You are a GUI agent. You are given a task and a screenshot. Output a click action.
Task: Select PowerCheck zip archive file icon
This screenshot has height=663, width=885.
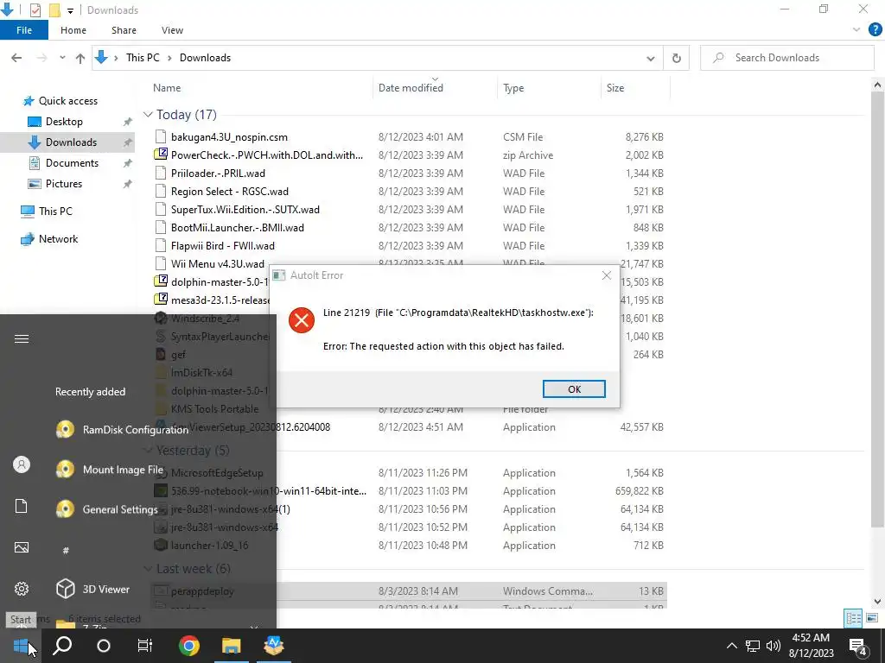[161, 155]
